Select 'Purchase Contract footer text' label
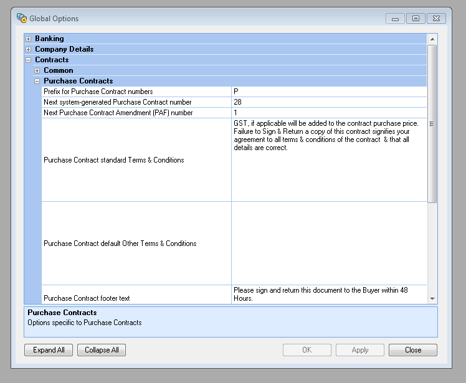The image size is (466, 383). tap(87, 298)
